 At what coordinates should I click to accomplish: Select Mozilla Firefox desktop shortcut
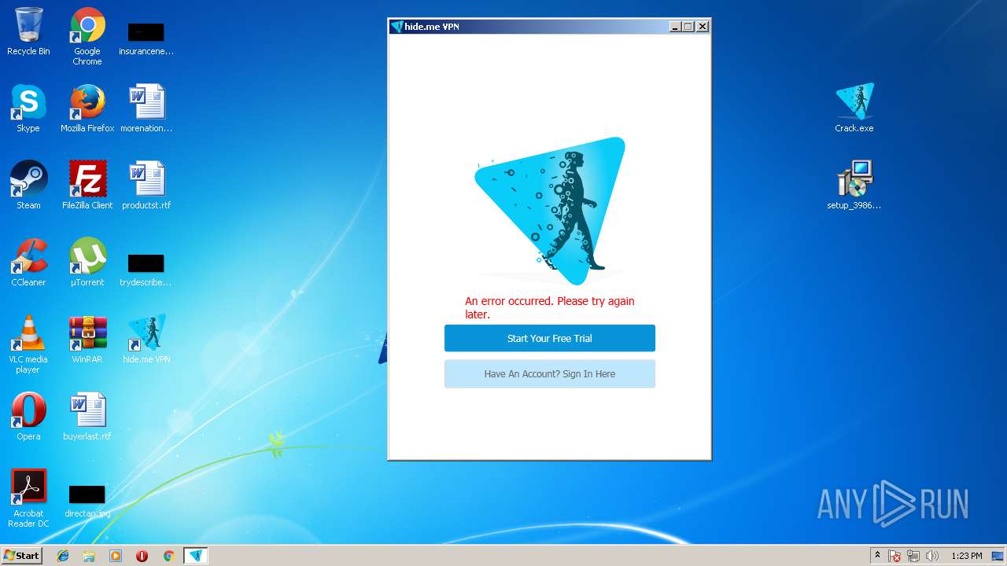87,108
